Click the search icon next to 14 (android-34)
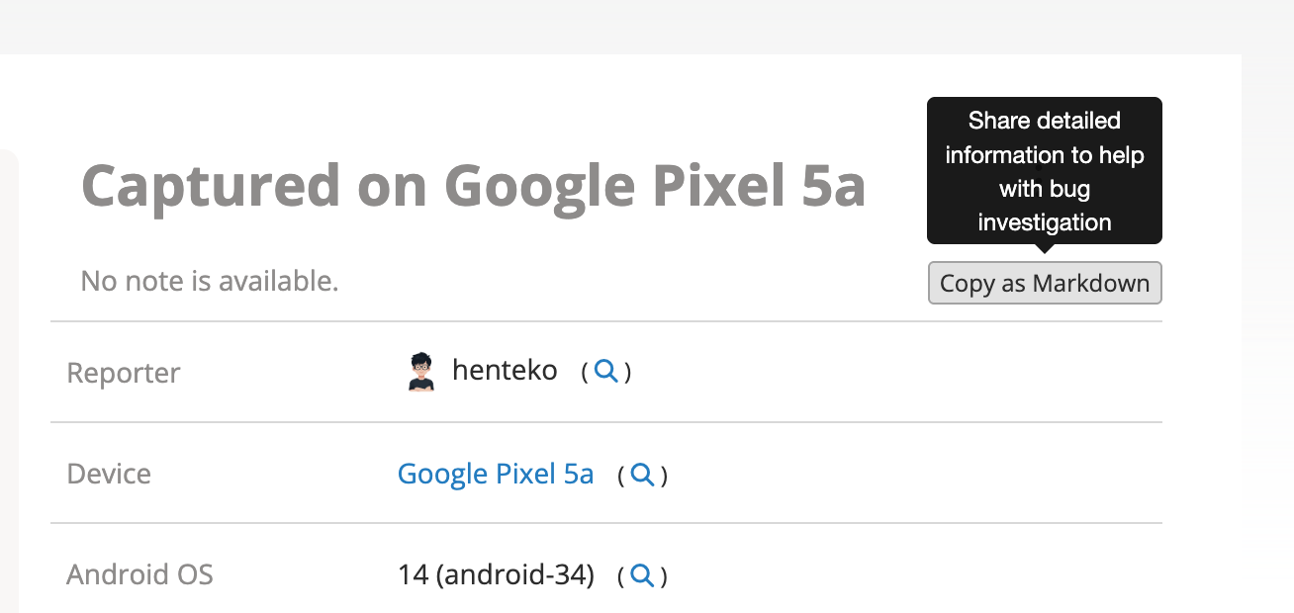Viewport: 1294px width, 613px height. pos(642,575)
